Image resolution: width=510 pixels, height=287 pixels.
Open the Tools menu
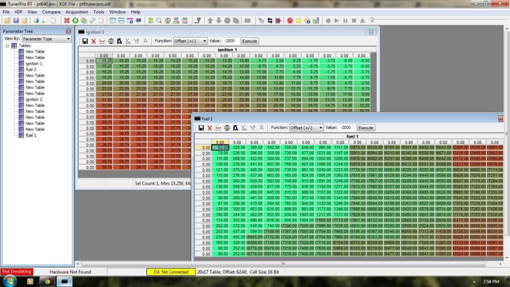tap(99, 11)
